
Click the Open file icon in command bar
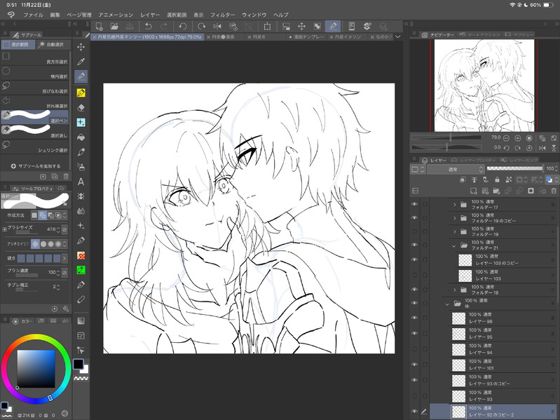coord(114,26)
